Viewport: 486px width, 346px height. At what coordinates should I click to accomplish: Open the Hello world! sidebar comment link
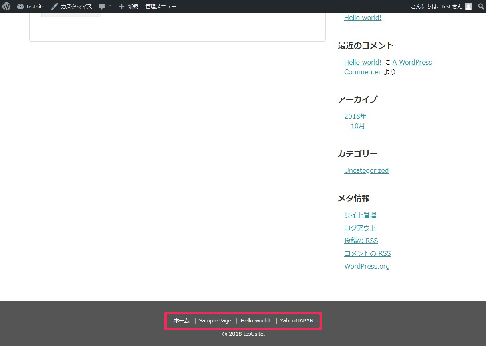(x=363, y=62)
